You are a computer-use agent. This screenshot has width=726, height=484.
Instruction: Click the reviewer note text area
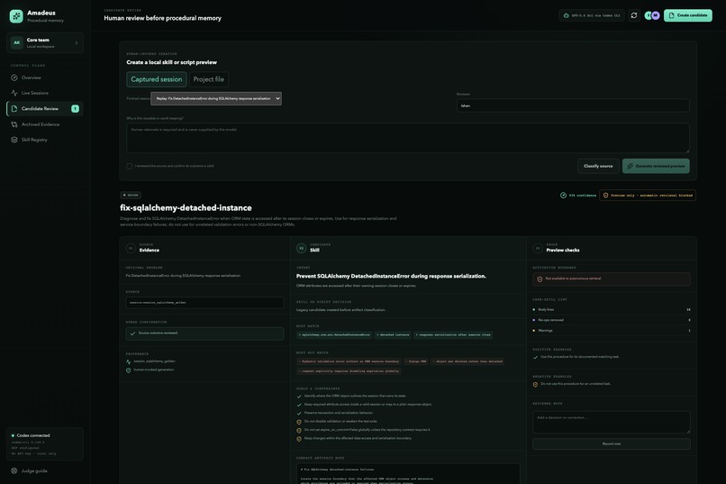[612, 422]
